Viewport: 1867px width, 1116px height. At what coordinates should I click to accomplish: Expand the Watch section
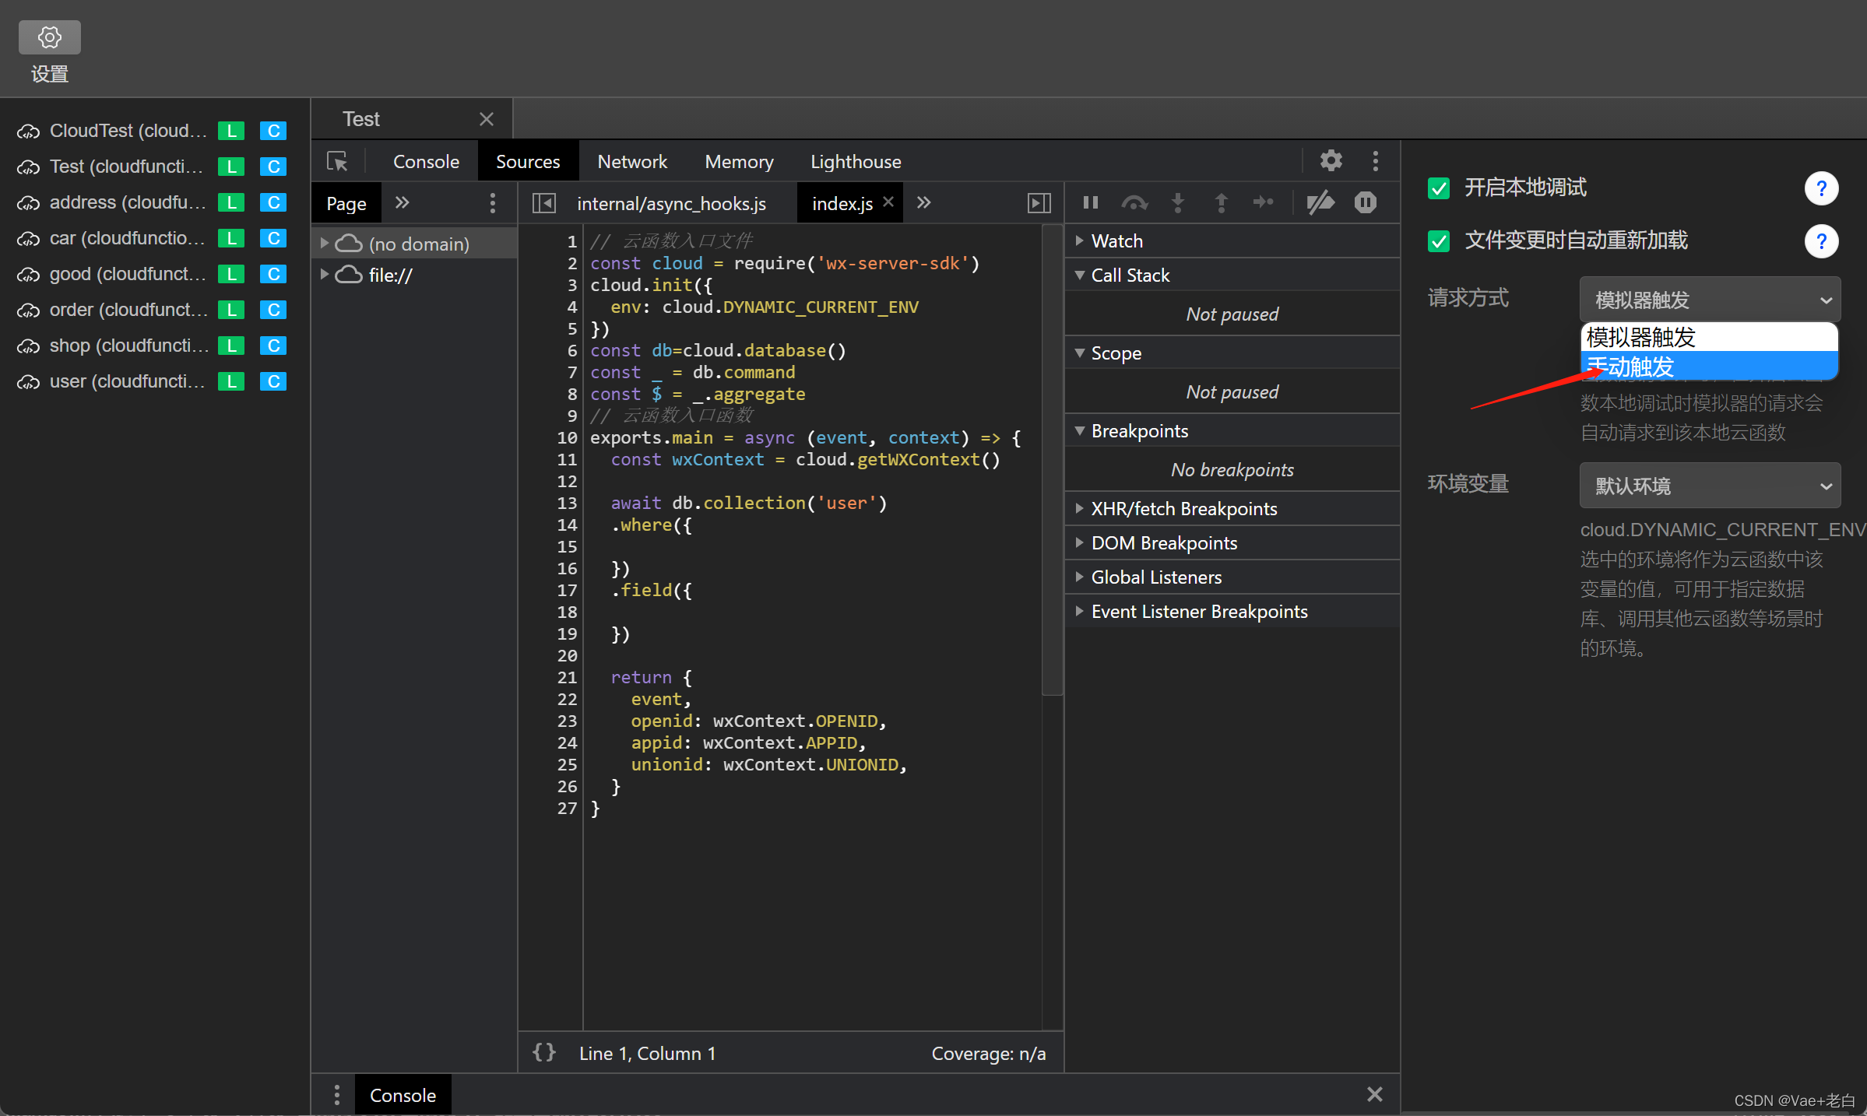[1116, 241]
